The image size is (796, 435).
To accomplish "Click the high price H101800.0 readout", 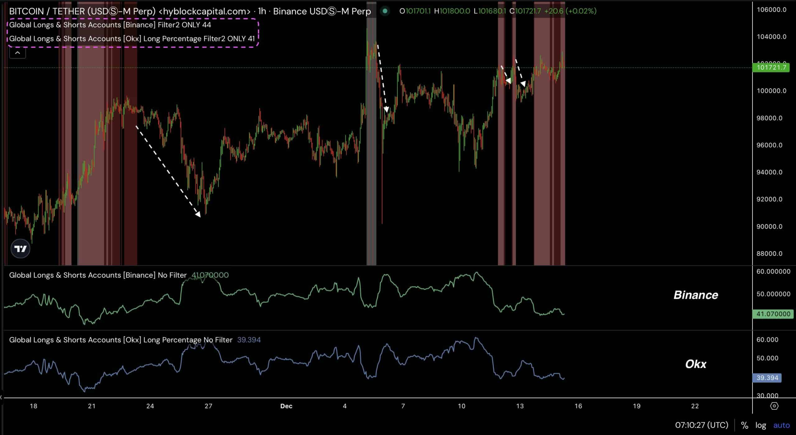I will pyautogui.click(x=452, y=11).
